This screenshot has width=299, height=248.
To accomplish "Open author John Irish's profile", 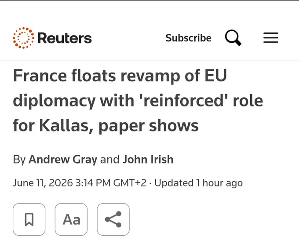I will [148, 159].
